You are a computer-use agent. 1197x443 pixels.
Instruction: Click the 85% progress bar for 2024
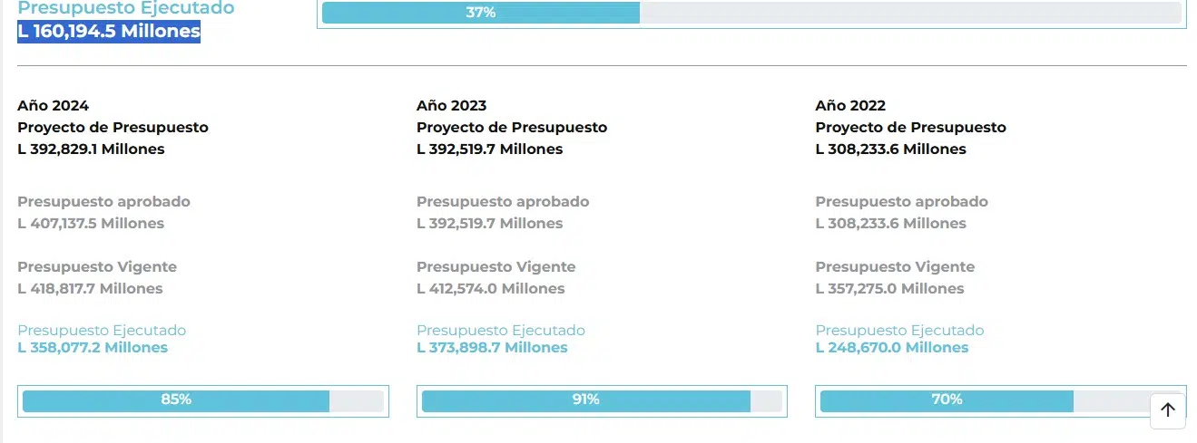click(203, 400)
